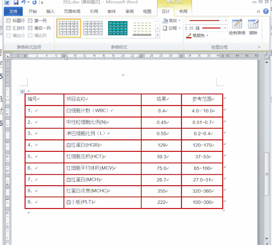
Task: Toggle the 最后一列 checkbox
Action: tap(30, 28)
